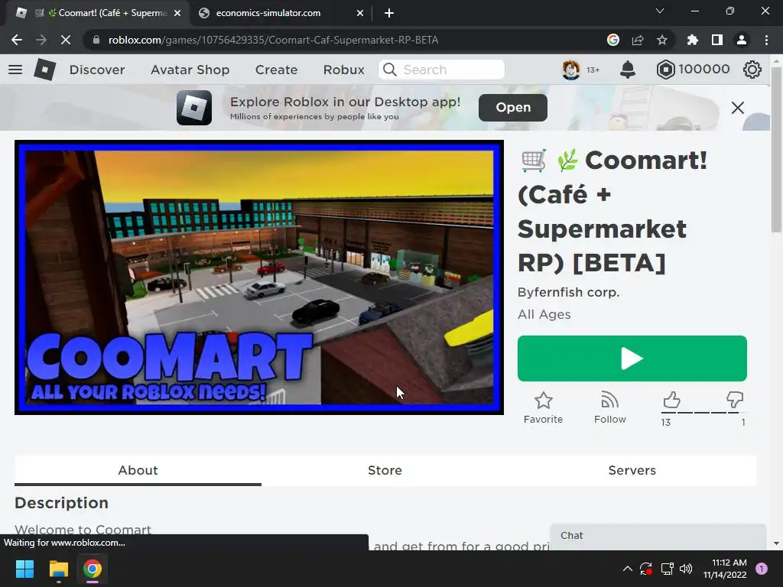Click the sync update tray icon
The image size is (783, 587).
(x=646, y=569)
